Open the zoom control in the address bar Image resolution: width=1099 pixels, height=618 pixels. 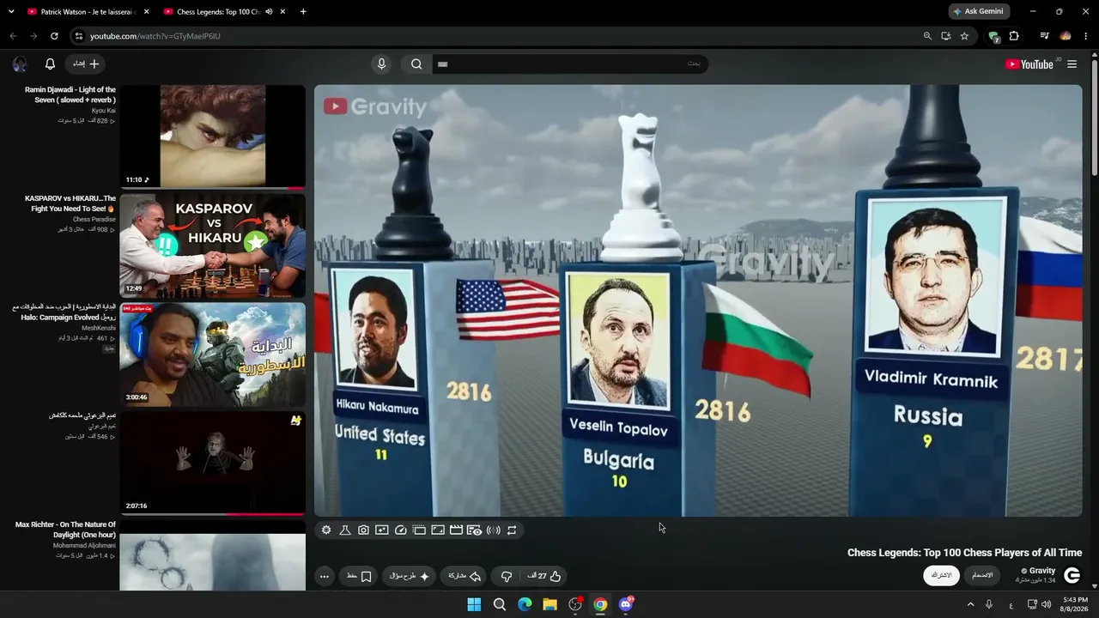coord(927,36)
